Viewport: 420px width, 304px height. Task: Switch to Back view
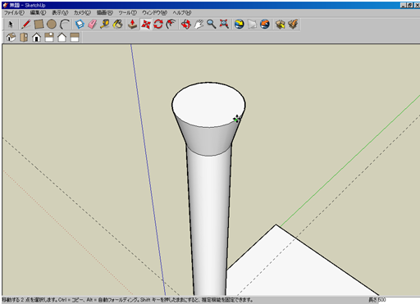[62, 37]
